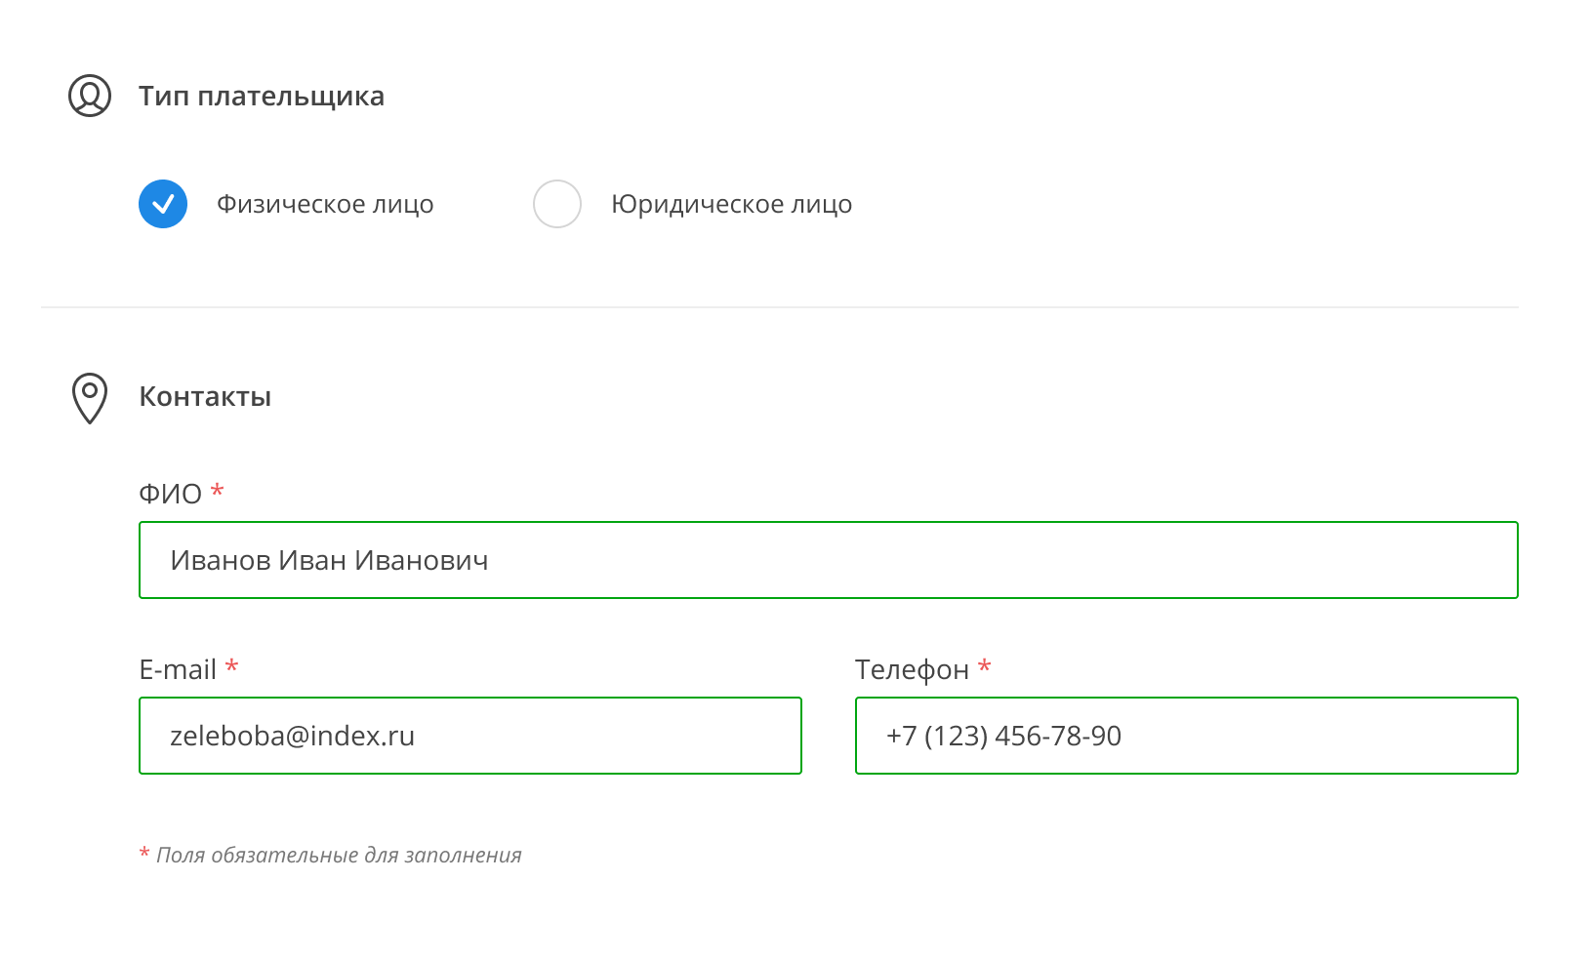Image resolution: width=1591 pixels, height=960 pixels.
Task: Click the white checkmark inside the blue circle
Action: pos(163,204)
